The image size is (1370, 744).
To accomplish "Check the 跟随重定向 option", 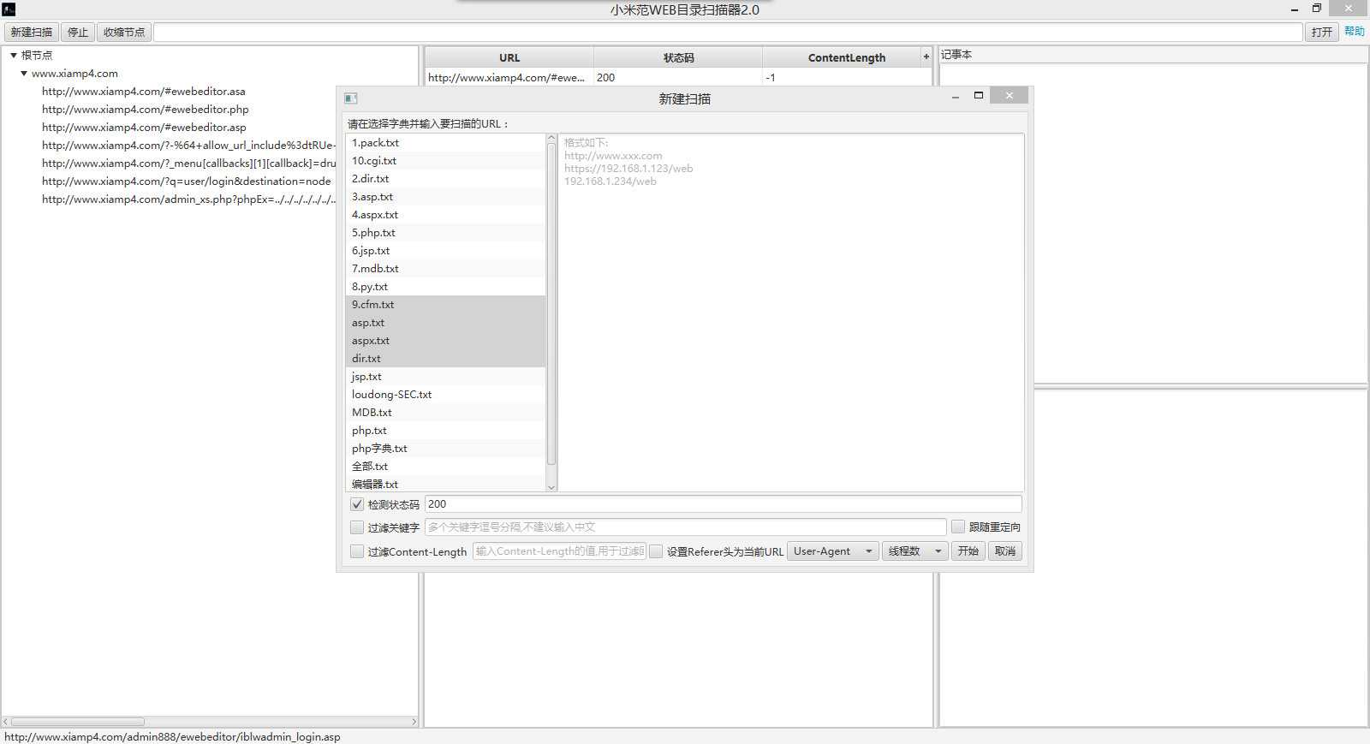I will 958,527.
